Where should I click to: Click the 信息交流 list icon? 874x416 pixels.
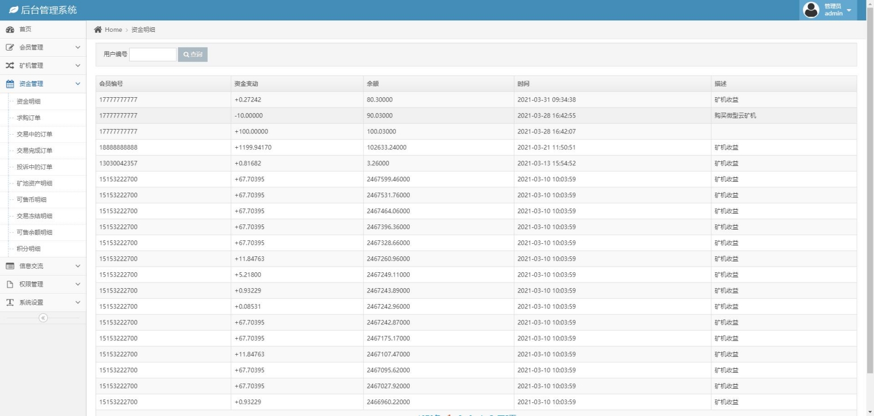click(10, 266)
